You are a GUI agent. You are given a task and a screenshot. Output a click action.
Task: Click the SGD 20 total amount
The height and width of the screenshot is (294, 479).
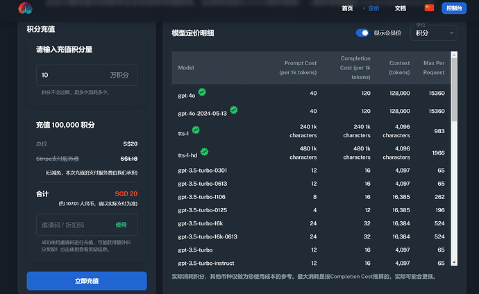pos(126,193)
